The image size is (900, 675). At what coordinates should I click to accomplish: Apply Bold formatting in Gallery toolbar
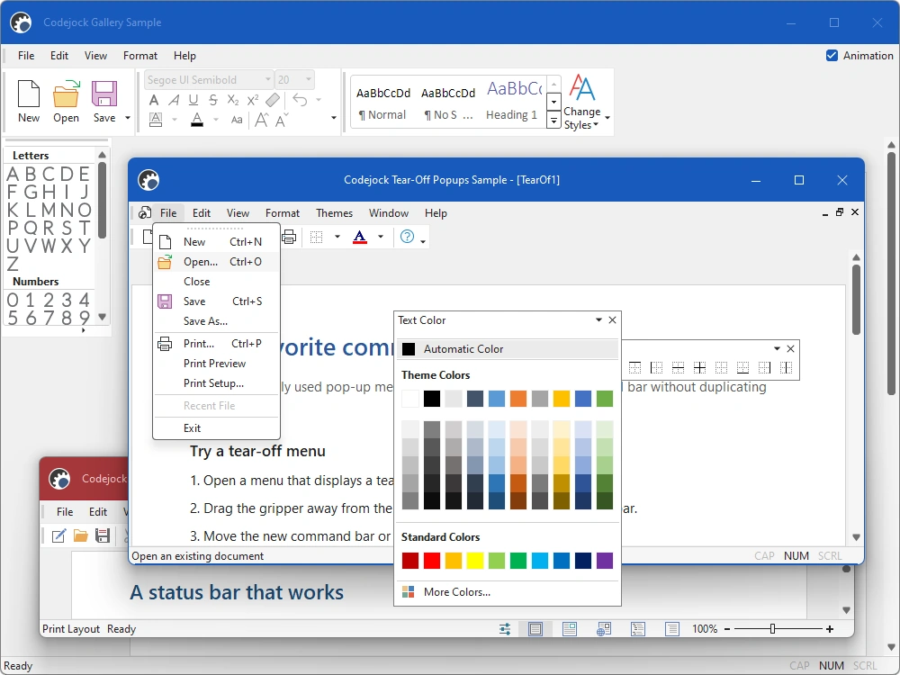click(x=154, y=100)
